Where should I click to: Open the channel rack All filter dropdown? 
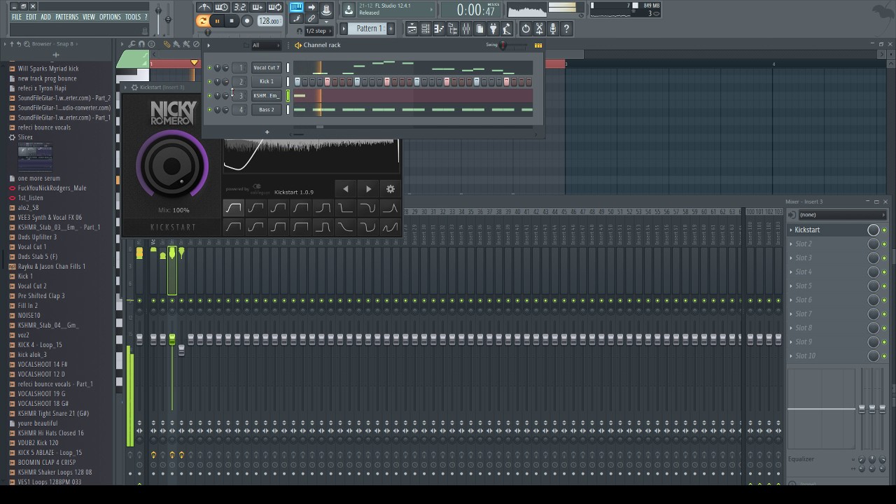click(x=265, y=45)
